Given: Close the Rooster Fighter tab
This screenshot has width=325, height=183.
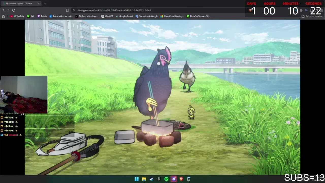Looking at the screenshot, I should point(39,4).
